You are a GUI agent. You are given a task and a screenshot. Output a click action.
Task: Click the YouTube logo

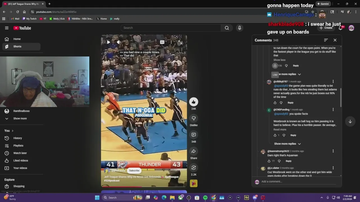22,28
